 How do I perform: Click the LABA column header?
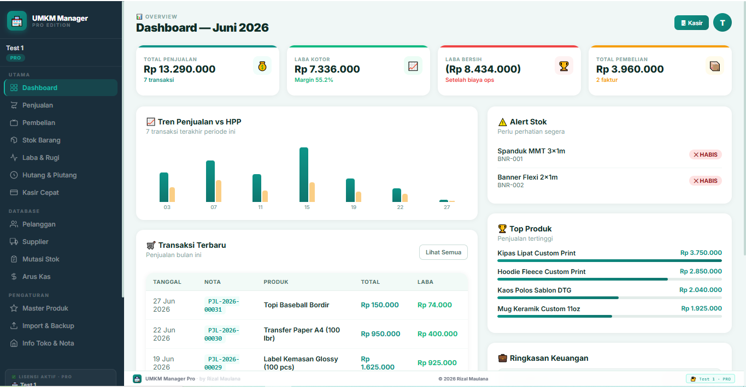pos(425,282)
